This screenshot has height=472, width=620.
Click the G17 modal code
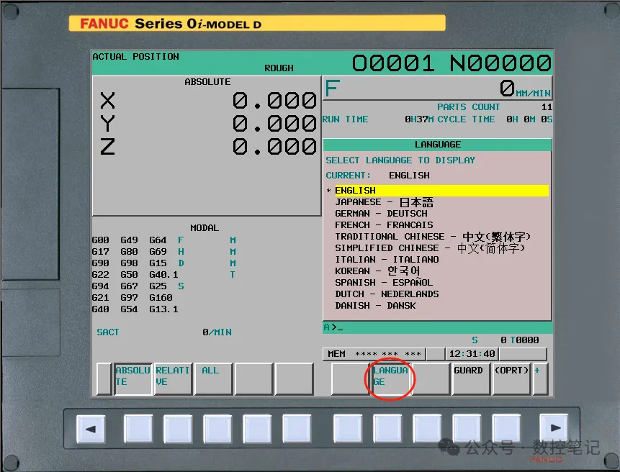click(x=100, y=252)
